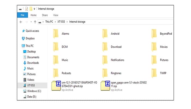Select the "Podcasts" folder name

point(66,73)
